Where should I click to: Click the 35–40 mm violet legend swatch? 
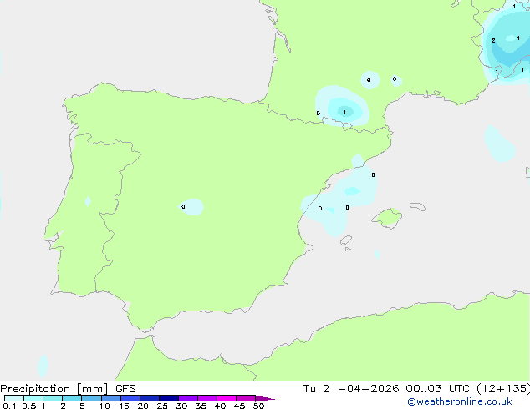pos(207,398)
